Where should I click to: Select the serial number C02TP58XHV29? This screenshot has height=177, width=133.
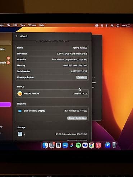click(x=79, y=71)
